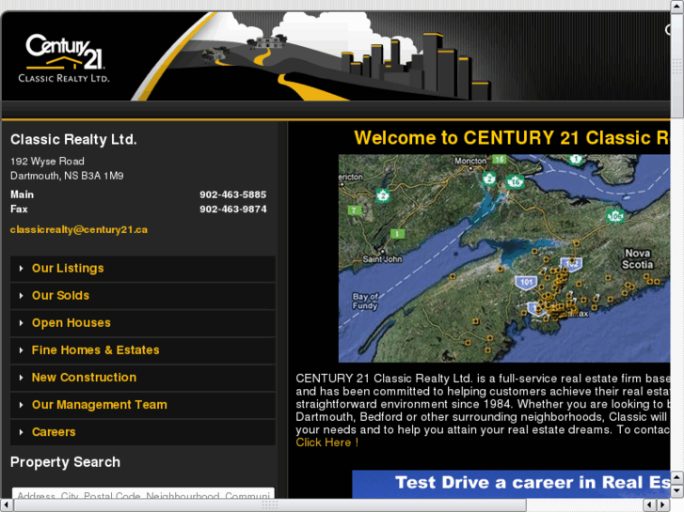Expand arrow beside Our Solds
Viewport: 684px width, 512px height.
coord(21,296)
